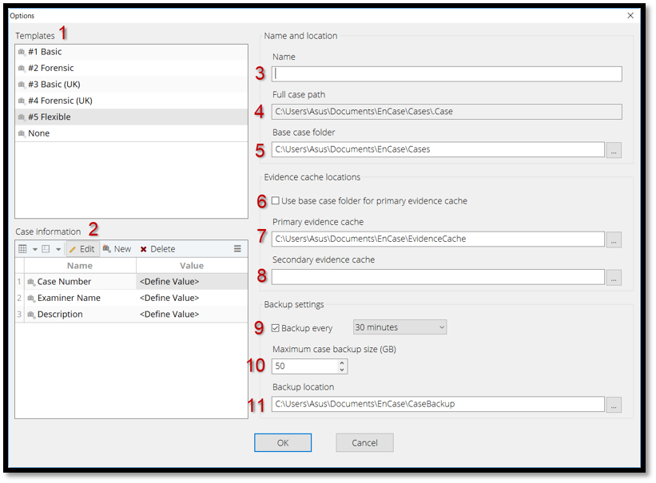Click the red X Delete button

[157, 249]
